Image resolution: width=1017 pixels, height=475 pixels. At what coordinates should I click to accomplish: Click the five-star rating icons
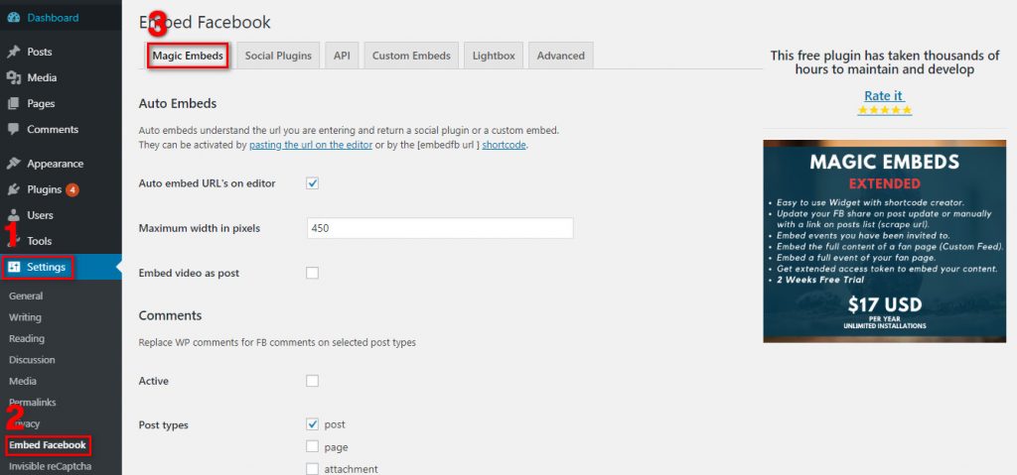tap(884, 111)
